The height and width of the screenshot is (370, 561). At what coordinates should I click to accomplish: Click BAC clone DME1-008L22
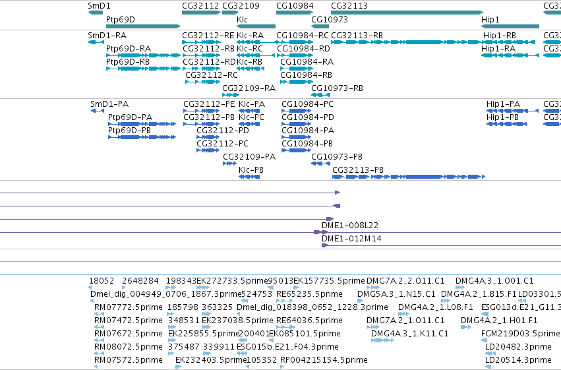pos(350,226)
